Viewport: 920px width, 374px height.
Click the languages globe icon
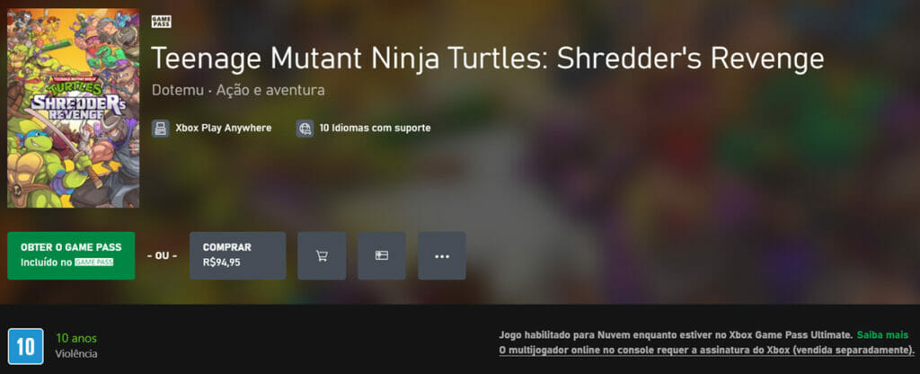pyautogui.click(x=305, y=129)
